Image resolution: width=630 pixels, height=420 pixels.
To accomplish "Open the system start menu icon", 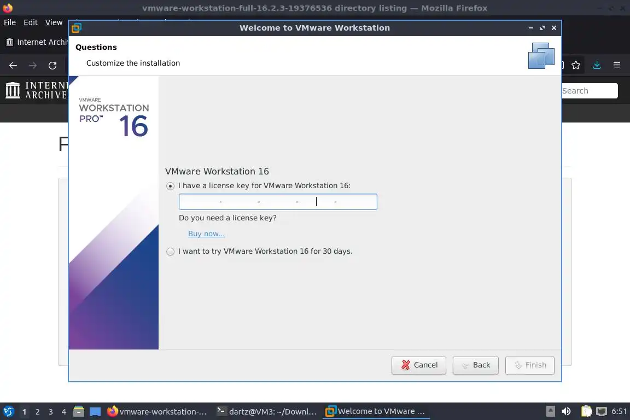I will pyautogui.click(x=9, y=412).
